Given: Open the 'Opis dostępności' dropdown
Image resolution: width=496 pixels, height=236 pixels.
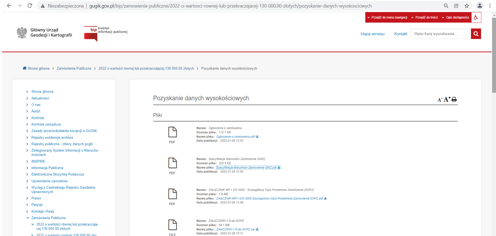Looking at the screenshot, I should (455, 18).
